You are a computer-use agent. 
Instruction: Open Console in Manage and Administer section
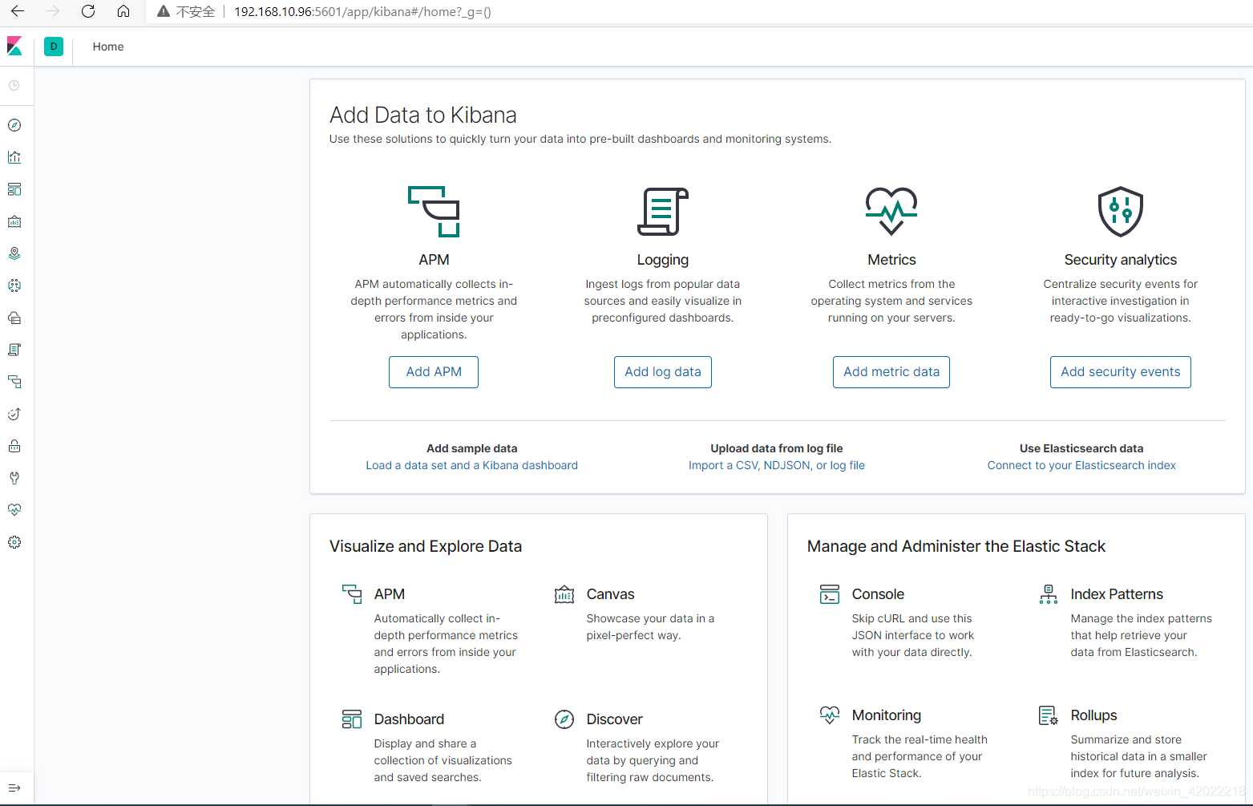coord(878,594)
